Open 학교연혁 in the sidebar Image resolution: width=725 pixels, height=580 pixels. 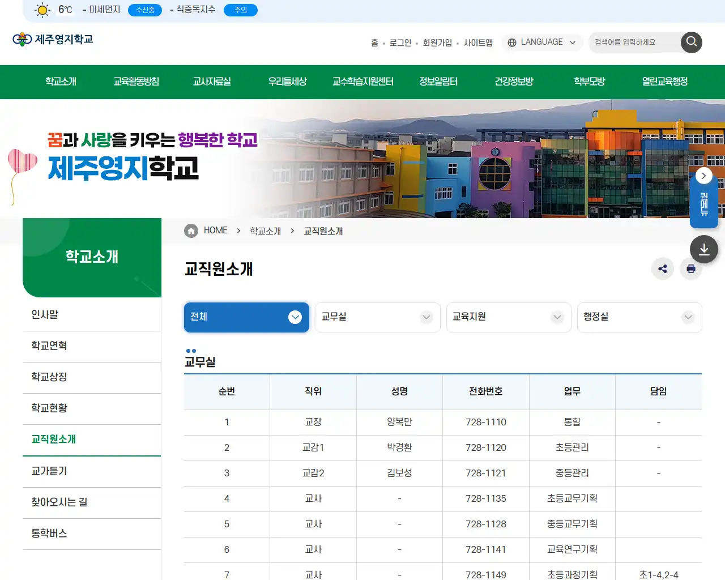[x=92, y=346]
